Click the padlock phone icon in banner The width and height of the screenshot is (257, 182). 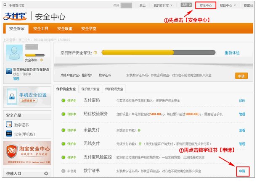pyautogui.click(x=12, y=96)
